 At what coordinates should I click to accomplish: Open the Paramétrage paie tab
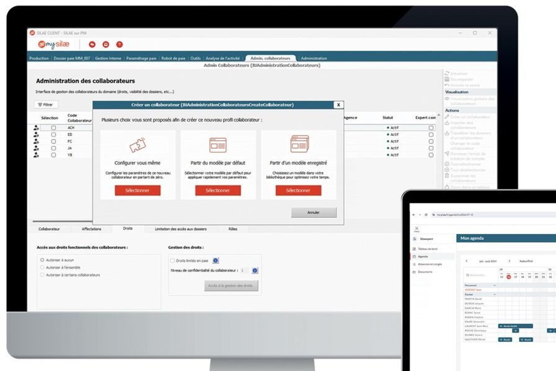[141, 58]
